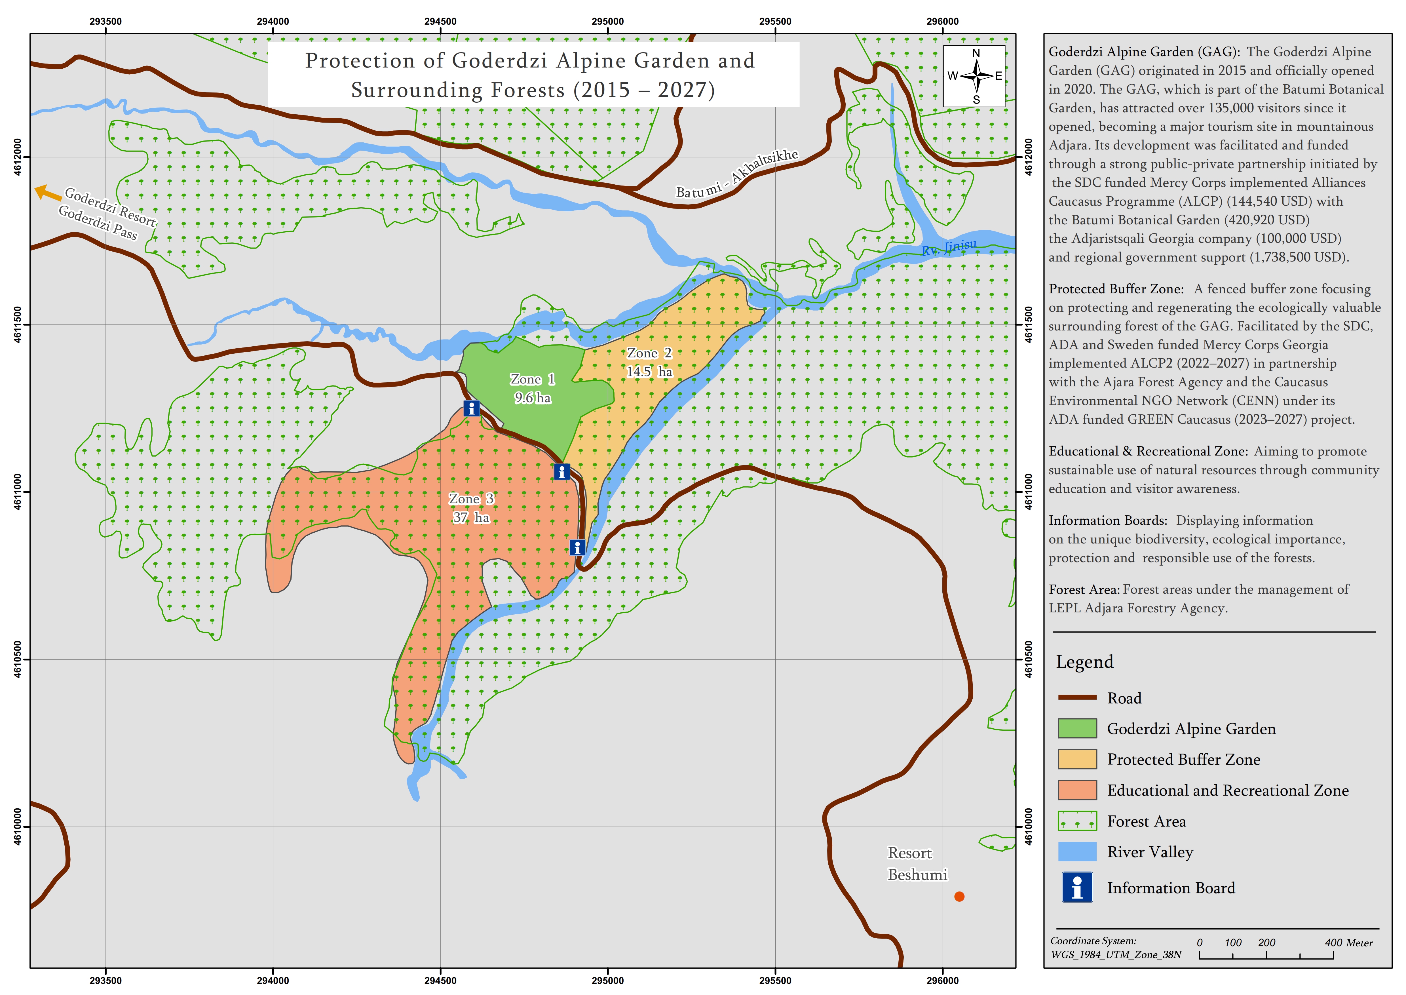Image resolution: width=1406 pixels, height=995 pixels.
Task: Click the bottom axis label 294500
Action: tap(440, 980)
